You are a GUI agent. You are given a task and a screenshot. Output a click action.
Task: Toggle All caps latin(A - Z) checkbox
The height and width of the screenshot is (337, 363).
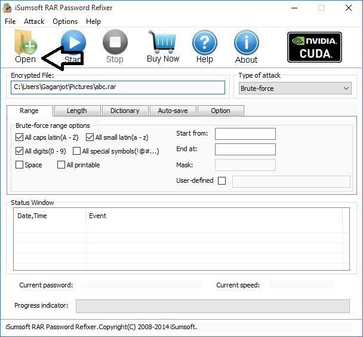click(x=19, y=137)
